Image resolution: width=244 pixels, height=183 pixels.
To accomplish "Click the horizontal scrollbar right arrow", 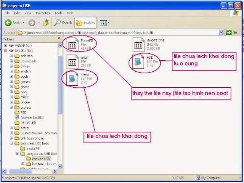I will [55, 171].
